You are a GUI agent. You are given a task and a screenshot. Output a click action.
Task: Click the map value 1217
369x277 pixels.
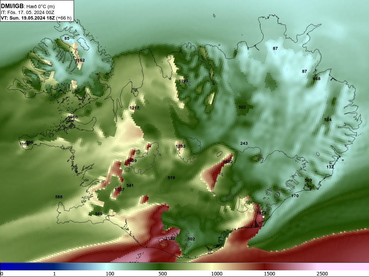pos(134,108)
